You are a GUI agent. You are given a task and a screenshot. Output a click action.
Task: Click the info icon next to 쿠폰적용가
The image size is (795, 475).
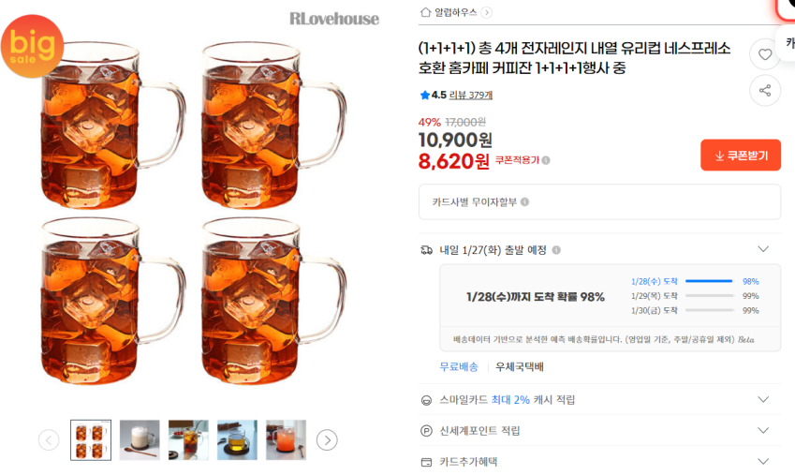(546, 160)
